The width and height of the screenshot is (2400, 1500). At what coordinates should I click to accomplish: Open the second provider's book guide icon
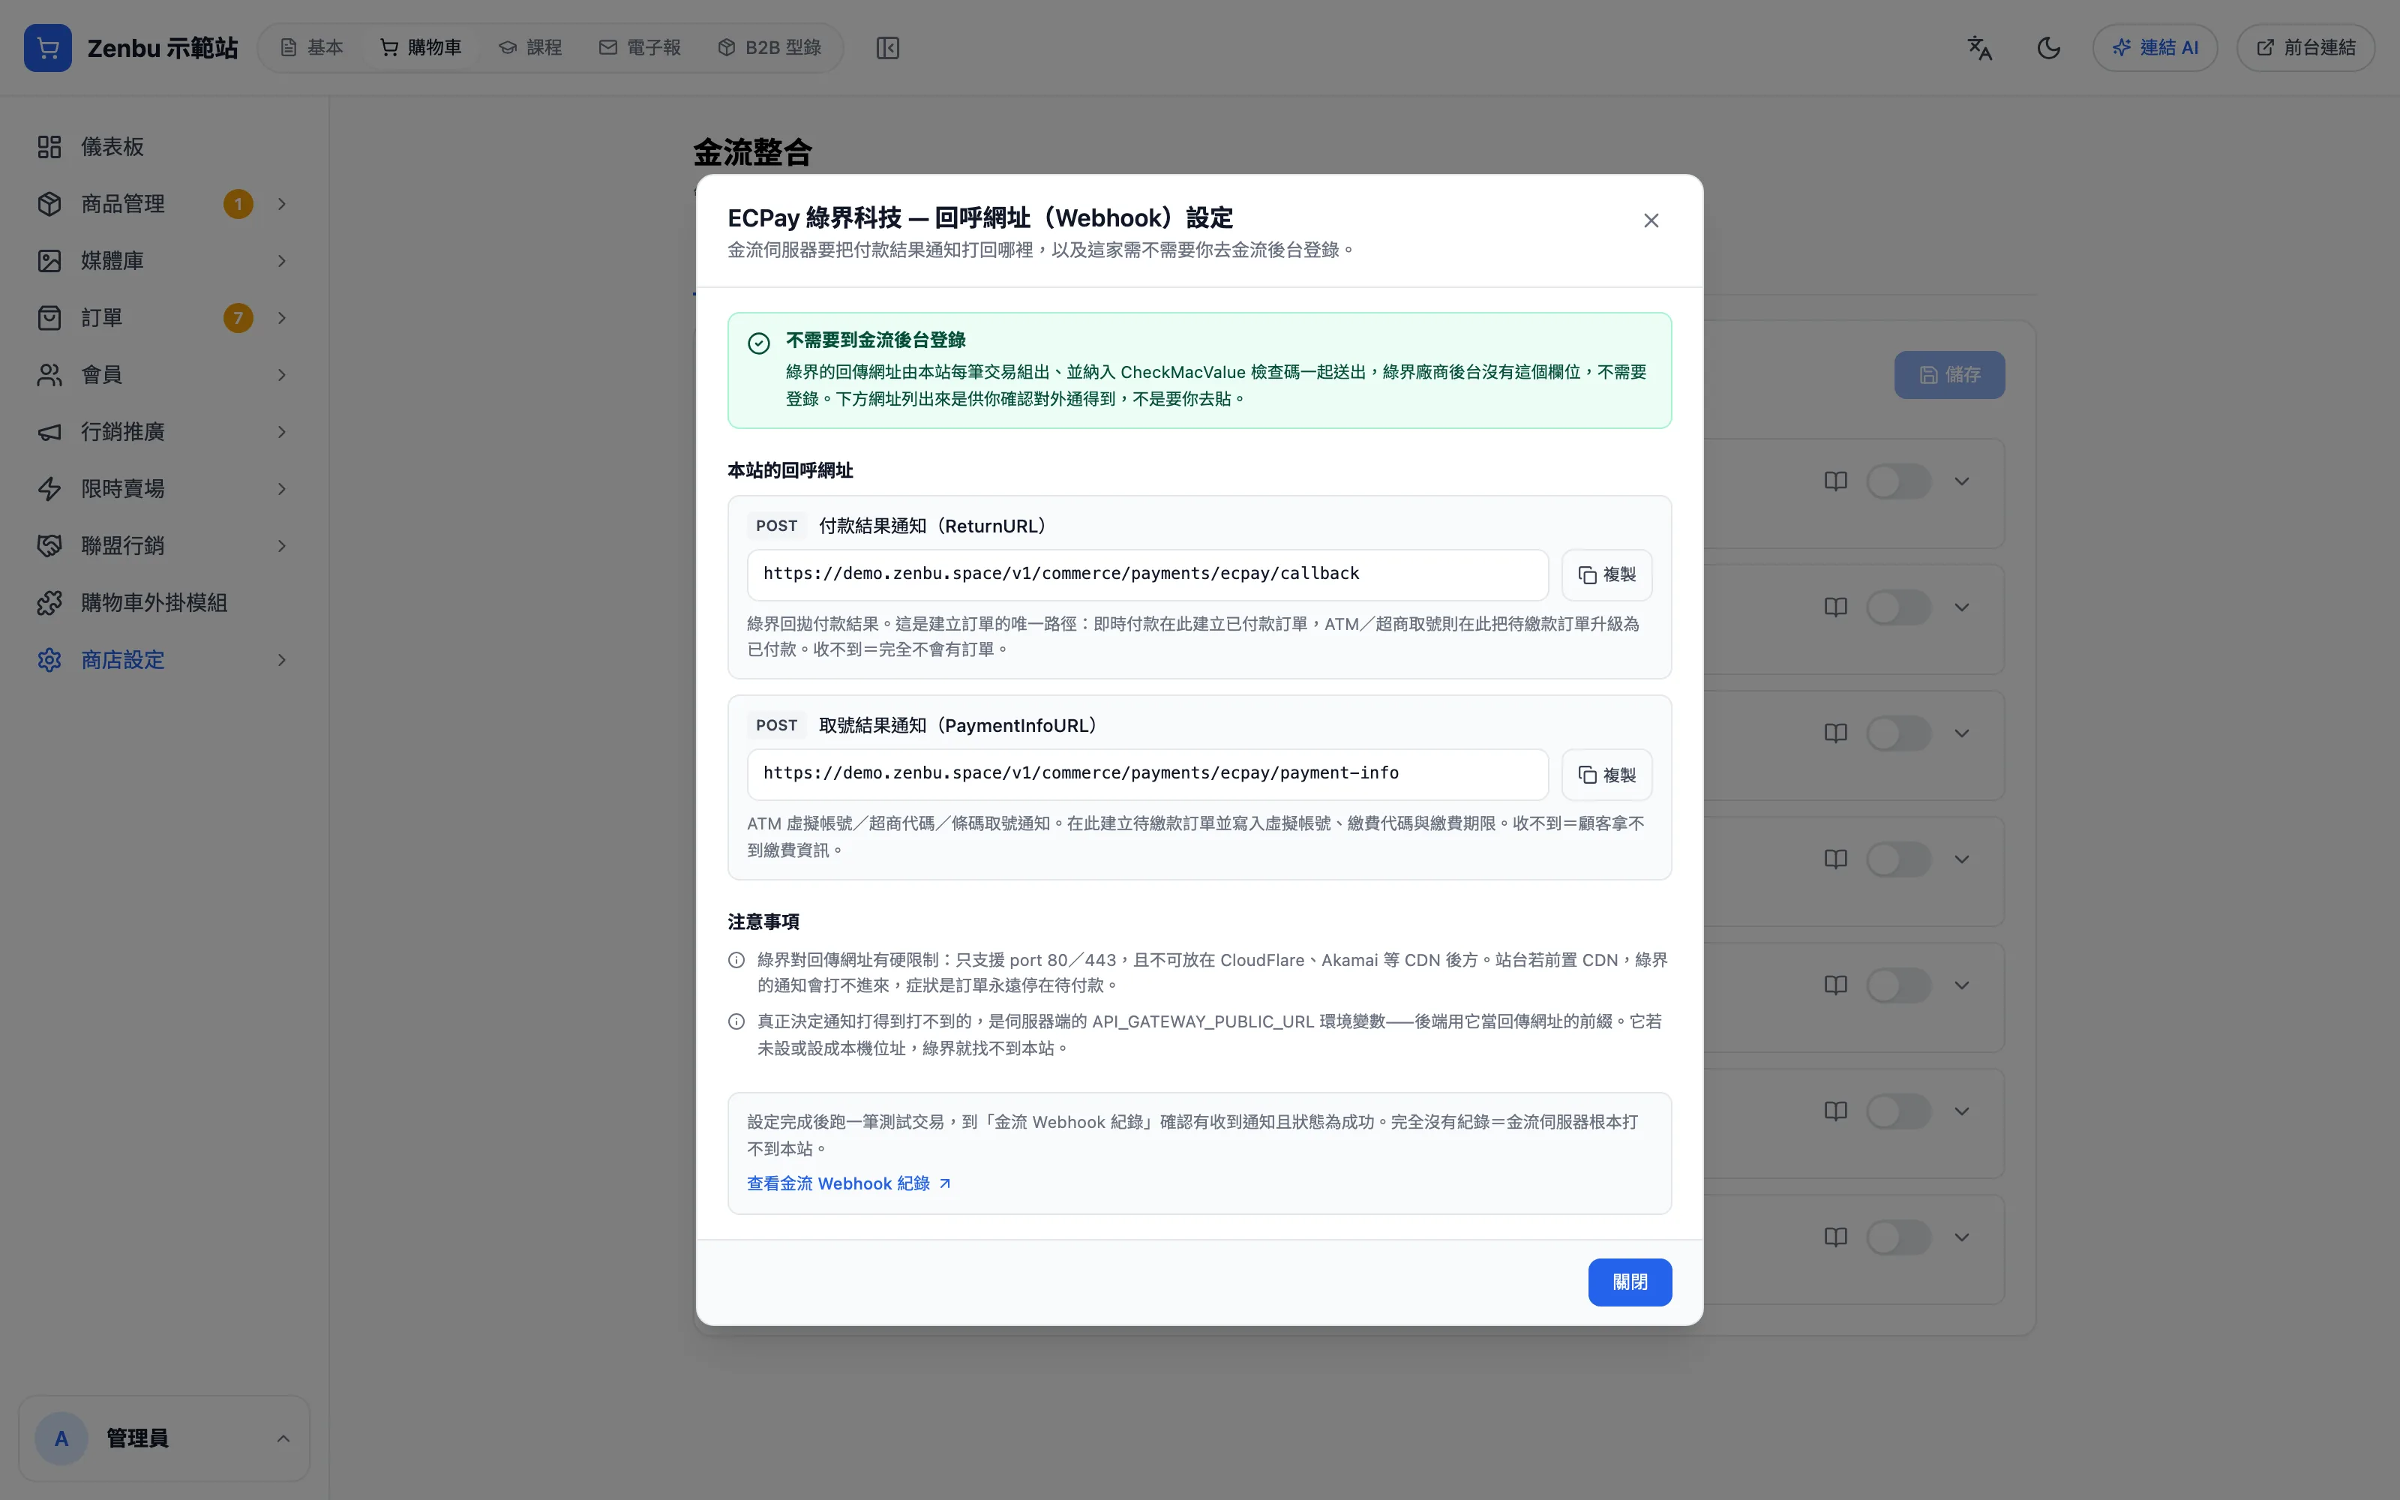(1836, 607)
